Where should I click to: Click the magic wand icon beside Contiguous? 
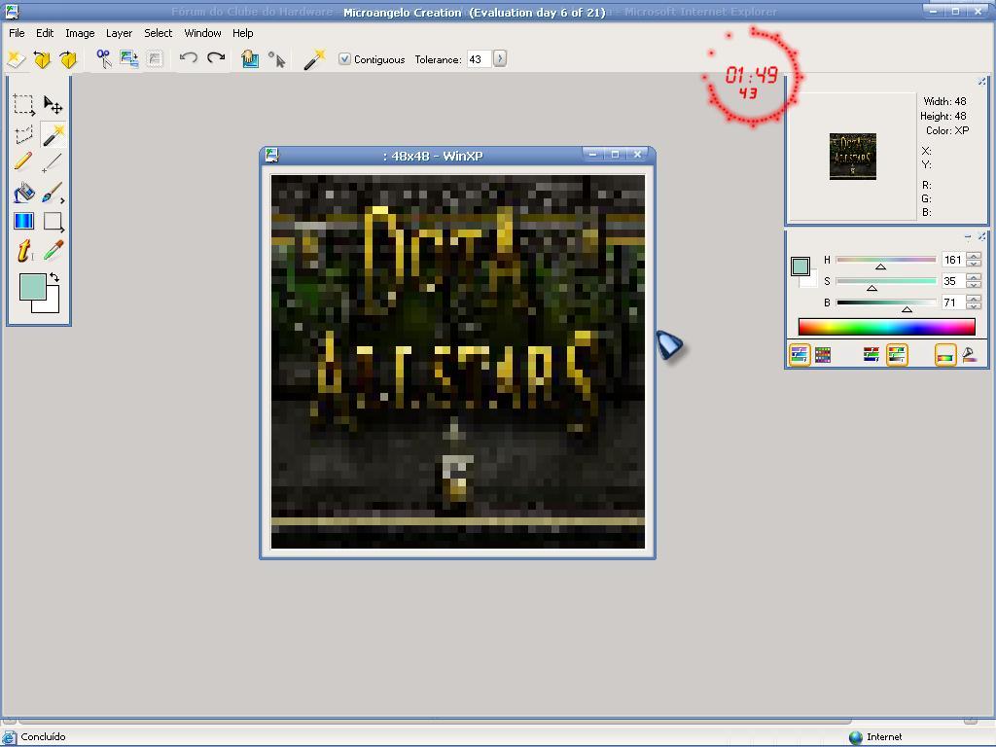[314, 59]
